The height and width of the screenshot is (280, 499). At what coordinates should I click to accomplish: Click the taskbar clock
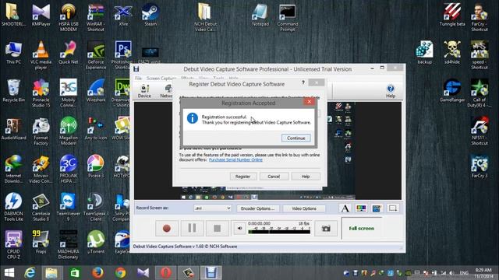[x=483, y=273]
